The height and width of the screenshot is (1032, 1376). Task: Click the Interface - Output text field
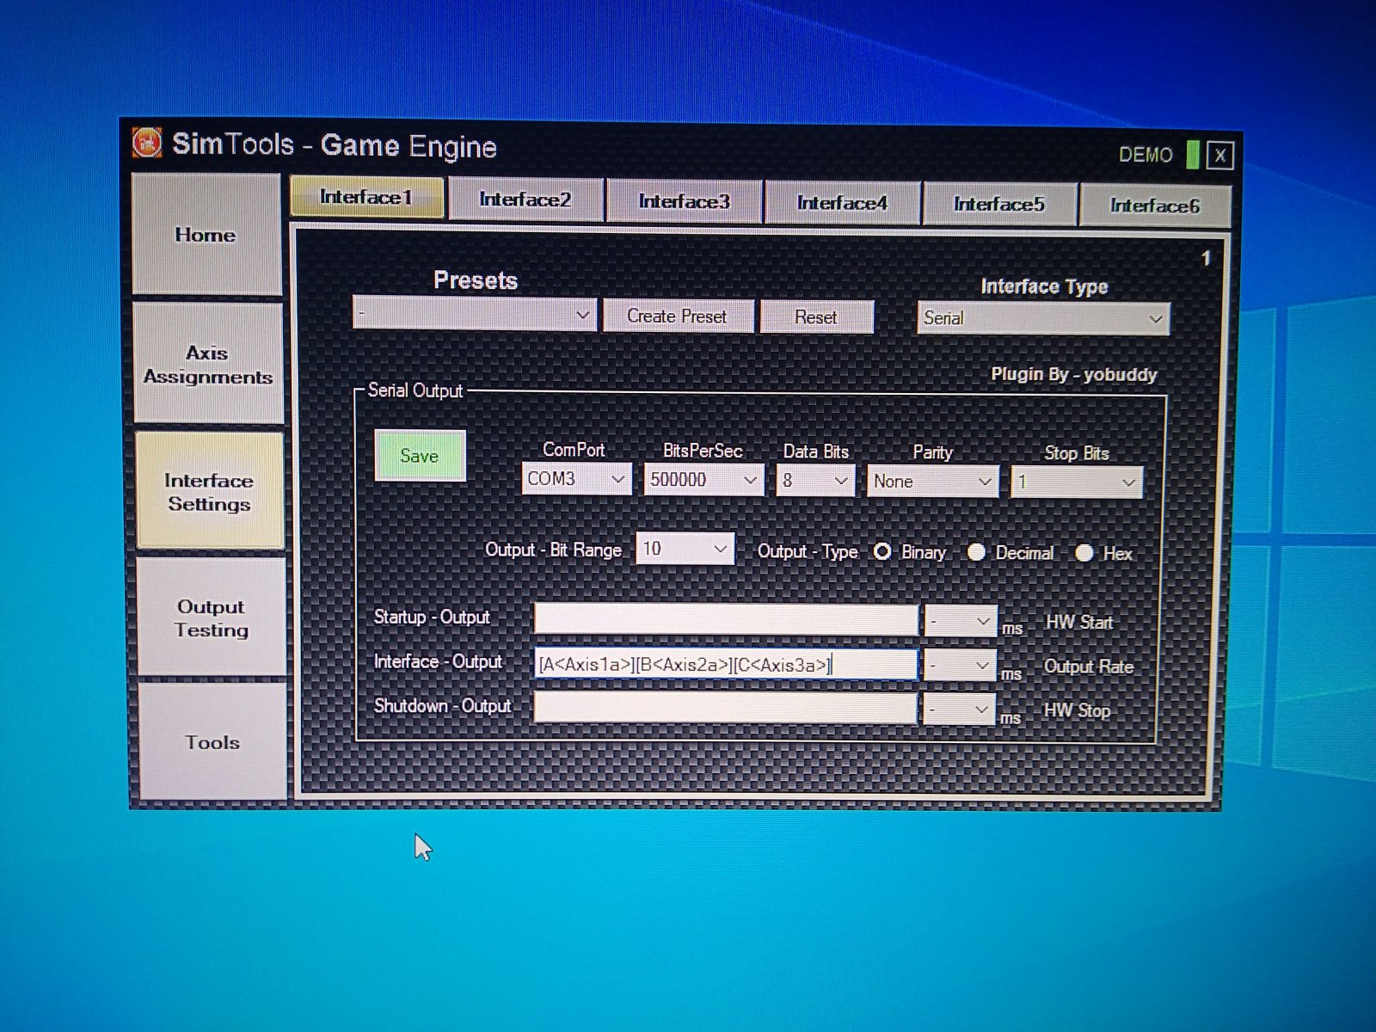[726, 664]
